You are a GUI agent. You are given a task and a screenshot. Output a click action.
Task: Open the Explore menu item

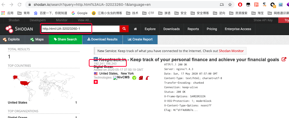[150, 29]
